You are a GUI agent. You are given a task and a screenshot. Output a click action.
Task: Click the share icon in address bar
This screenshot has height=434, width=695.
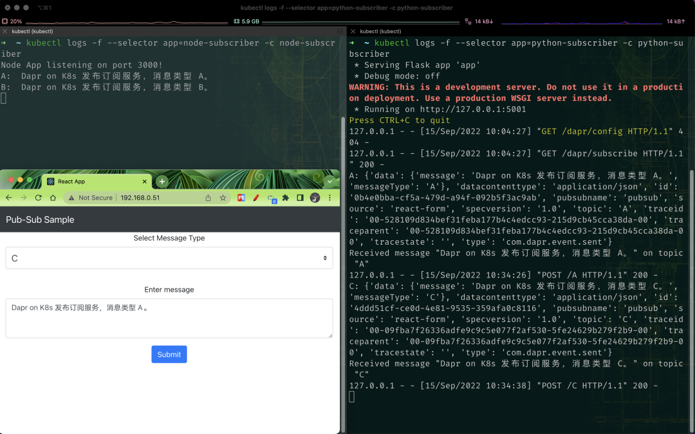tap(208, 198)
